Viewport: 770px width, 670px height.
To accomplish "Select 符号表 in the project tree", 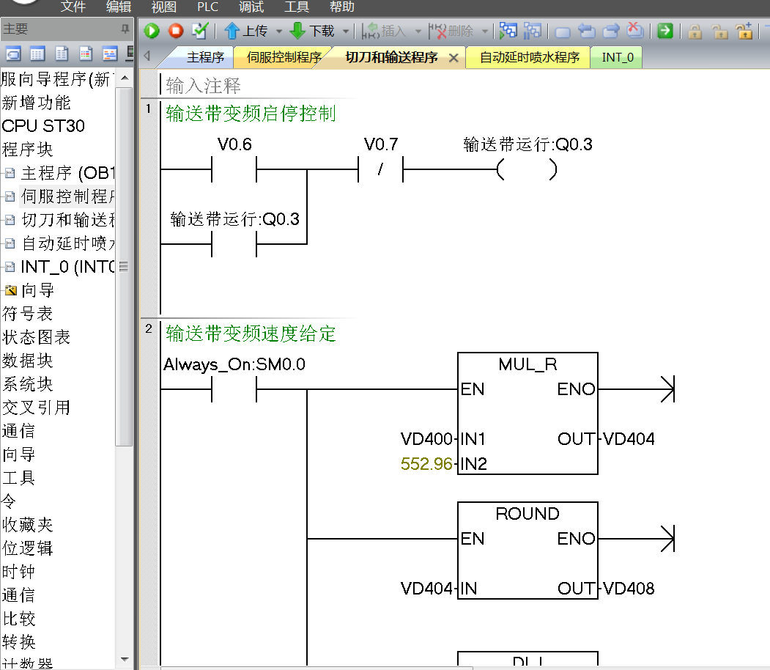I will [x=28, y=314].
